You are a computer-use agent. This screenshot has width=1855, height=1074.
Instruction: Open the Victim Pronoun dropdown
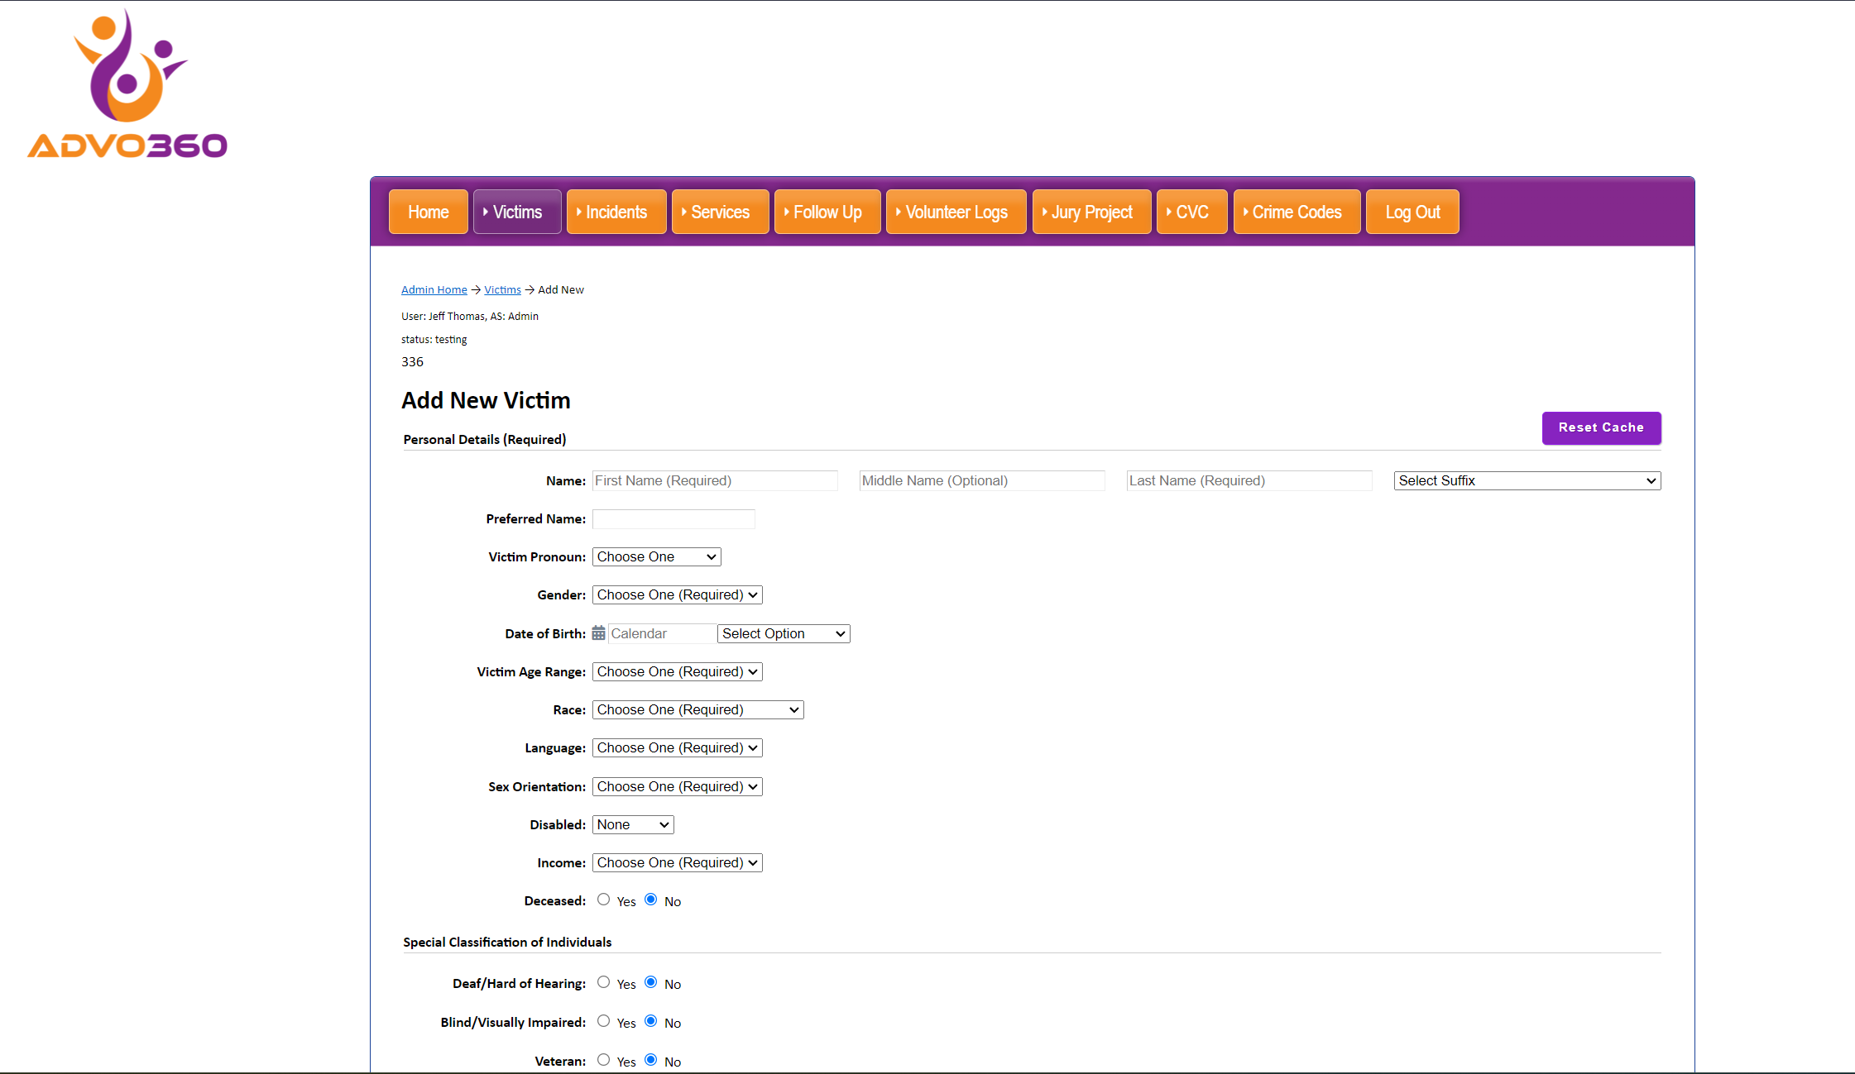(x=657, y=557)
